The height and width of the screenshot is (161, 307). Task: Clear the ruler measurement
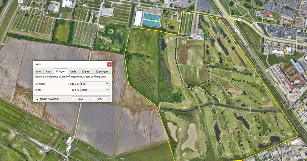(x=99, y=99)
